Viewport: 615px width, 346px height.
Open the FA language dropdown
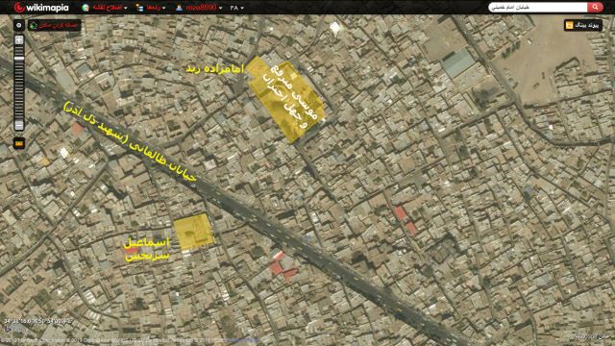point(236,8)
